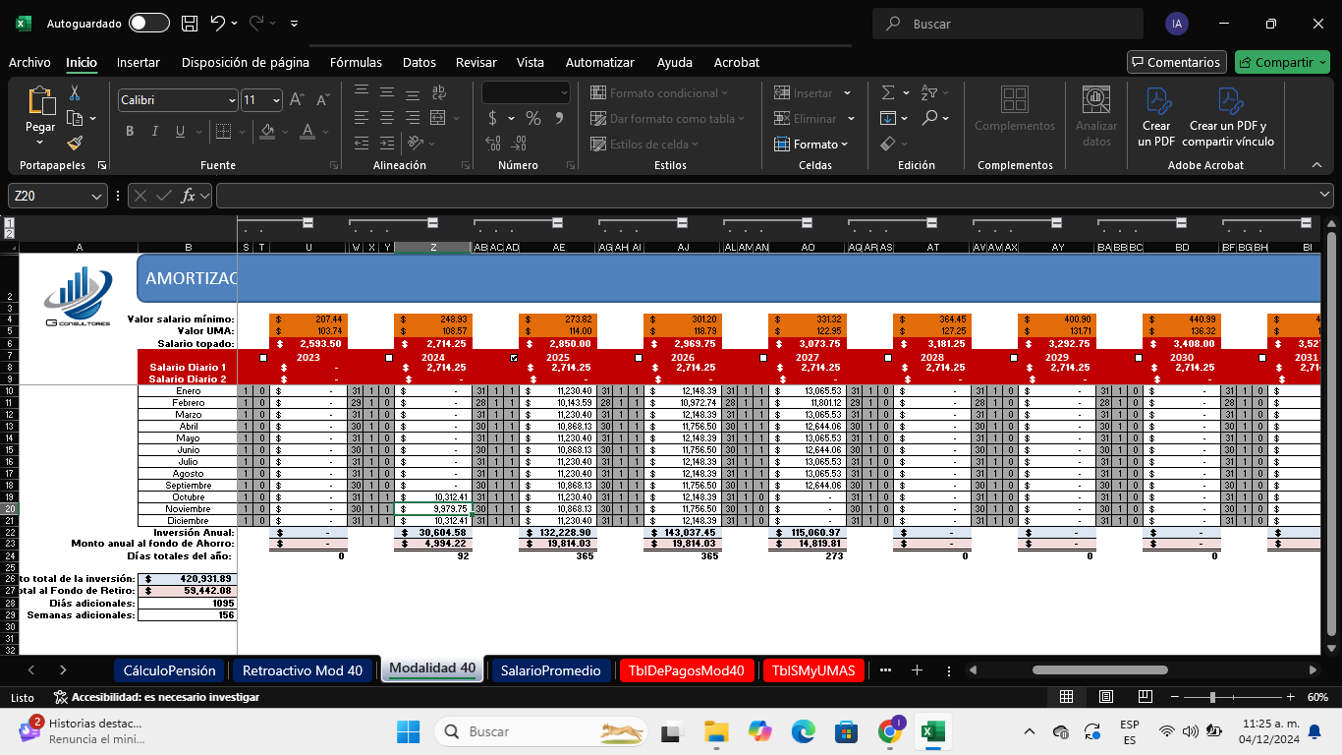Check the checkbox beside year 2024
Image resolution: width=1342 pixels, height=755 pixels.
pos(388,358)
